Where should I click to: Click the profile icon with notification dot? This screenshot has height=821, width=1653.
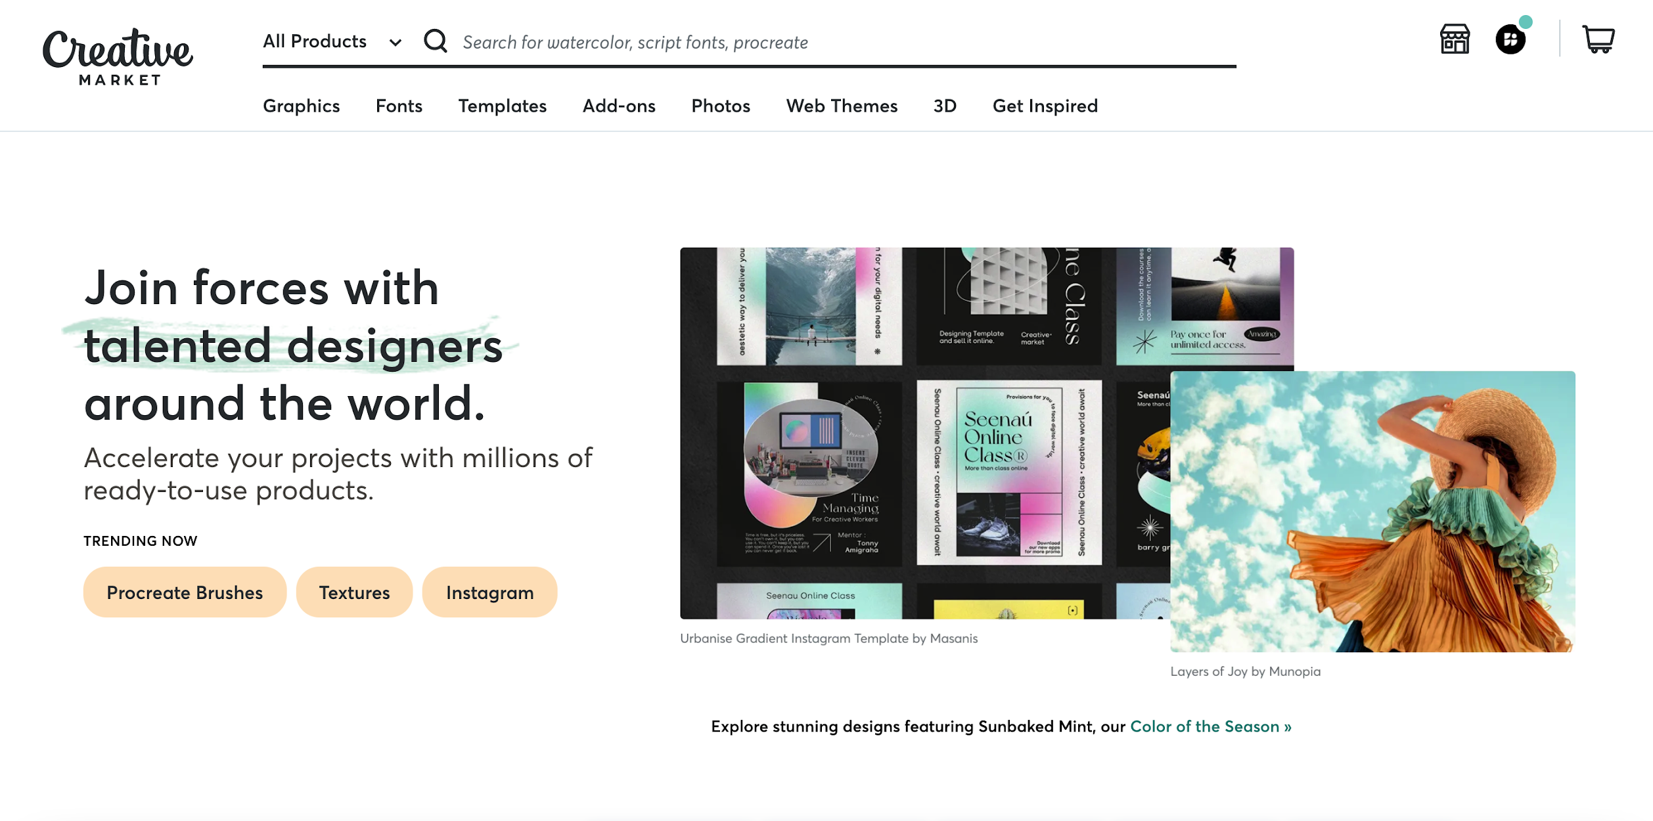coord(1510,39)
